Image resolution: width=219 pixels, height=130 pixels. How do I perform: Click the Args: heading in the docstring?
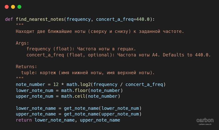coord(23,43)
